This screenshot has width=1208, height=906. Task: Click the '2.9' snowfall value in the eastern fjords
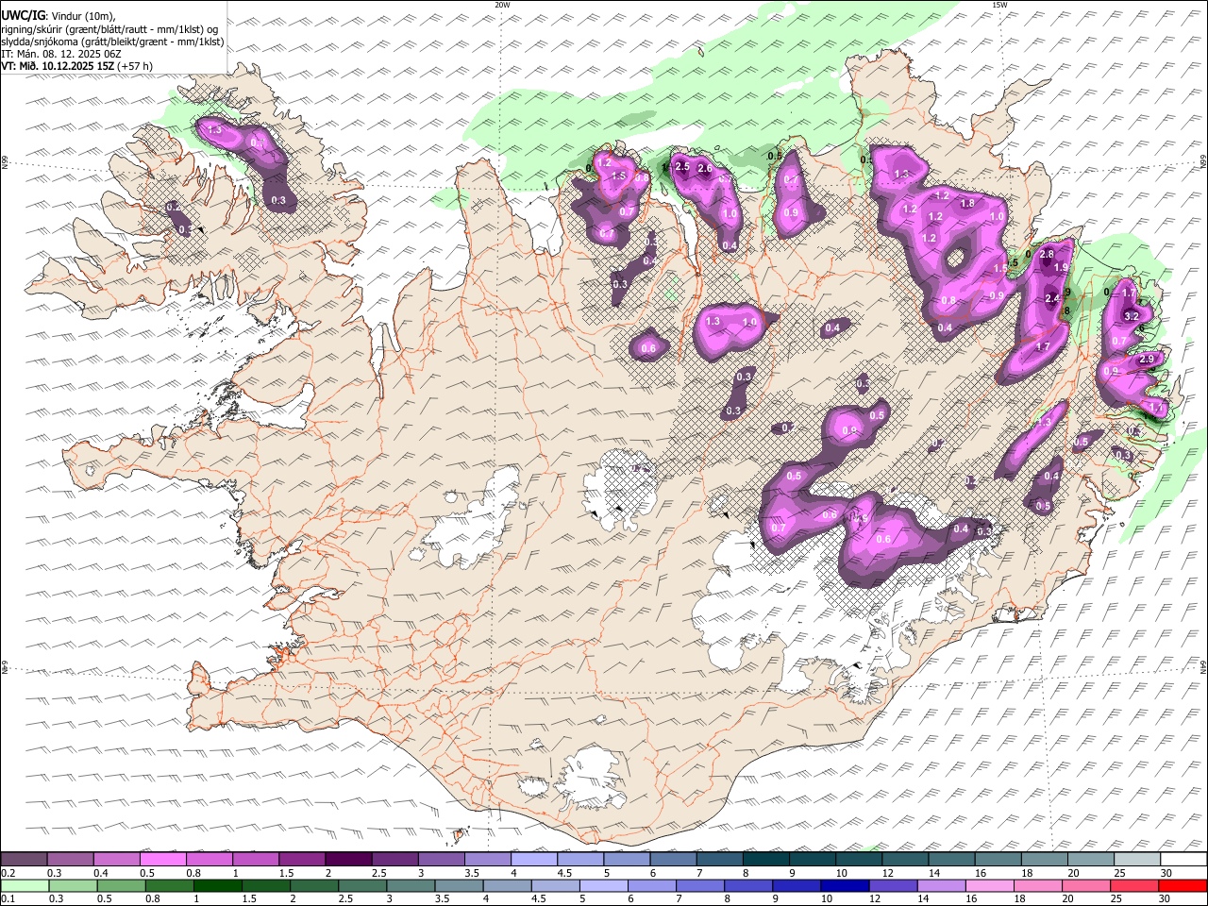pos(1148,359)
